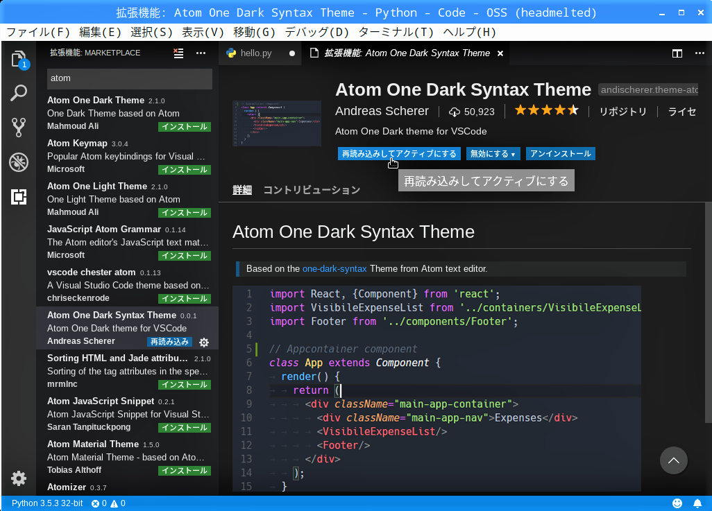
Task: Open the Manage gear in activity bar
Action: pyautogui.click(x=19, y=478)
